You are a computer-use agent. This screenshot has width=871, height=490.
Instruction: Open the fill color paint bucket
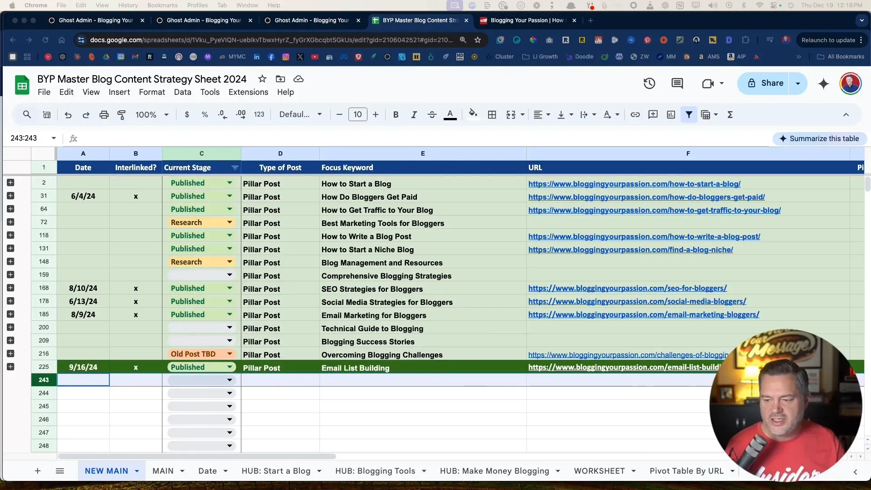coord(473,114)
